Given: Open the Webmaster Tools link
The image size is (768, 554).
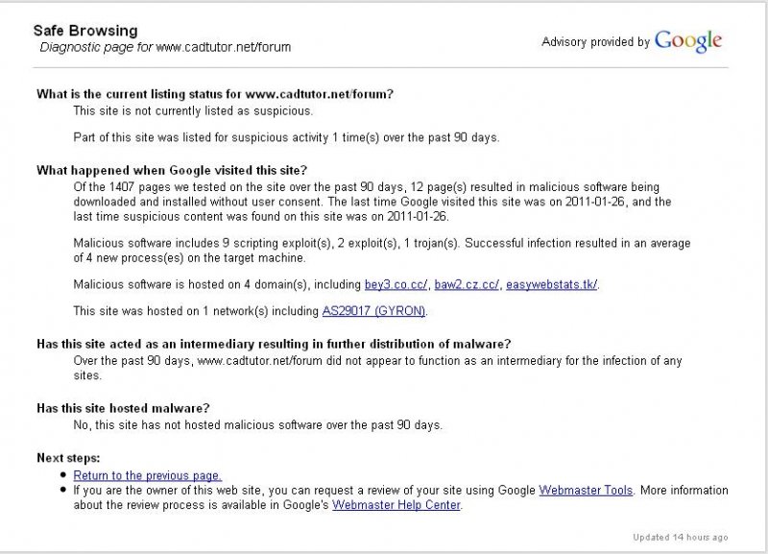Looking at the screenshot, I should pos(586,491).
